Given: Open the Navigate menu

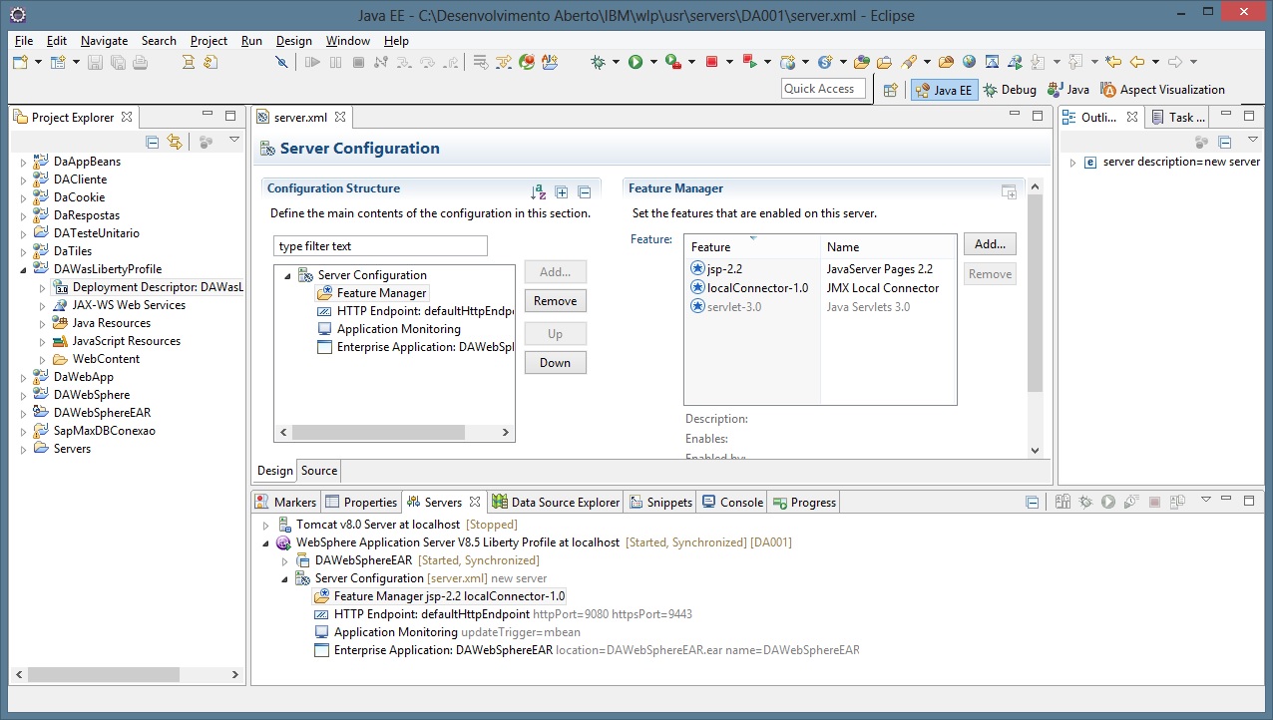Looking at the screenshot, I should 104,41.
